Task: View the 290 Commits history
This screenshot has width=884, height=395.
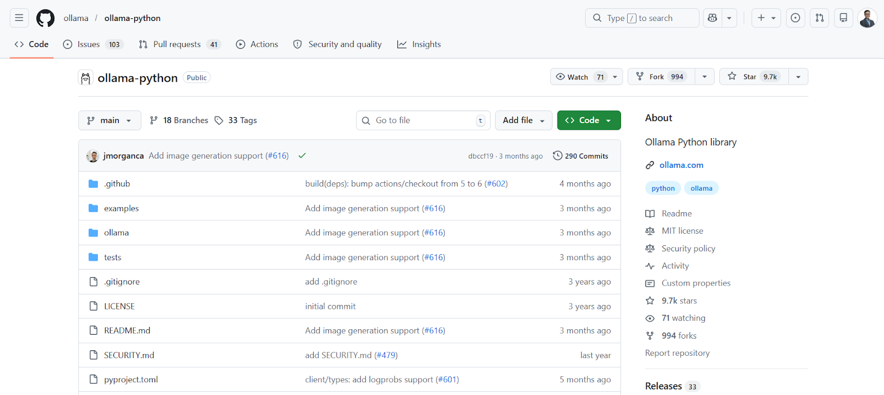Action: pos(581,156)
